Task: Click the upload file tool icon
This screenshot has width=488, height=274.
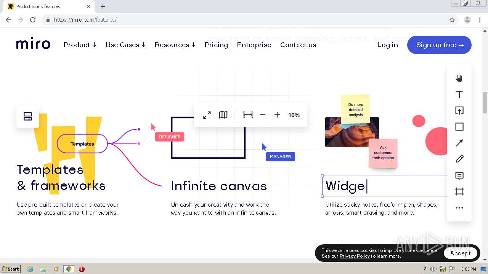Action: coord(459,111)
